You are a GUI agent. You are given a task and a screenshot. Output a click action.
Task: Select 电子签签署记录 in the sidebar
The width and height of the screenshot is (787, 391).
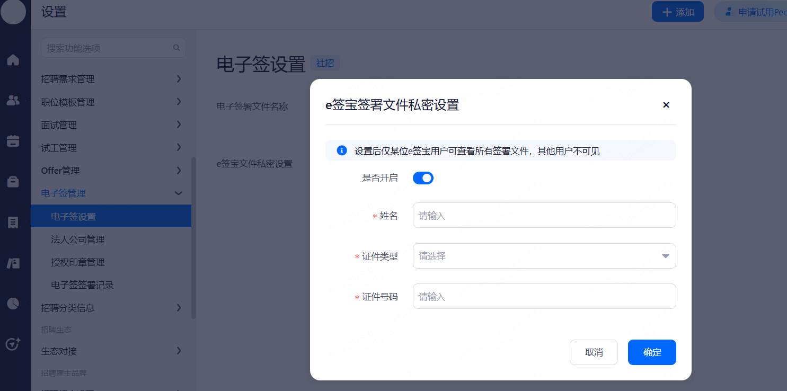[82, 285]
